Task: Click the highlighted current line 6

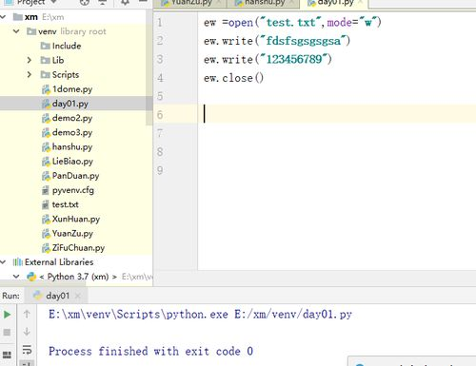Action: pyautogui.click(x=337, y=113)
